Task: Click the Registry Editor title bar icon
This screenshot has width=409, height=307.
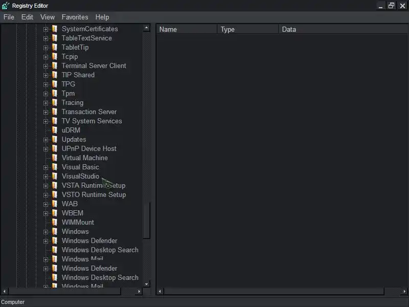Action: 6,6
